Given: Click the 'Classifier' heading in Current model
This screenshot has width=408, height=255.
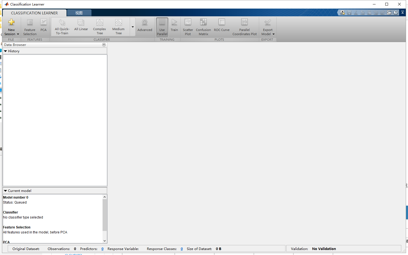Looking at the screenshot, I should [x=11, y=212].
